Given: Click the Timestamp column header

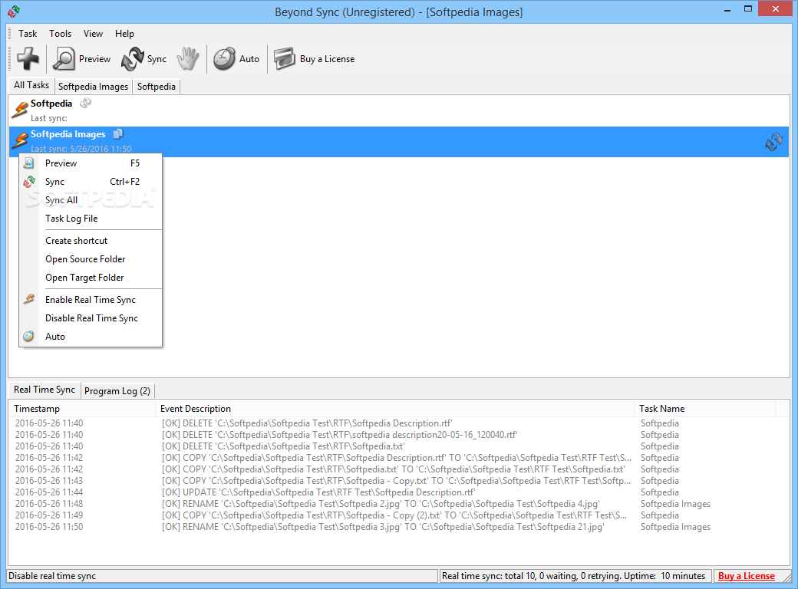Looking at the screenshot, I should [81, 409].
